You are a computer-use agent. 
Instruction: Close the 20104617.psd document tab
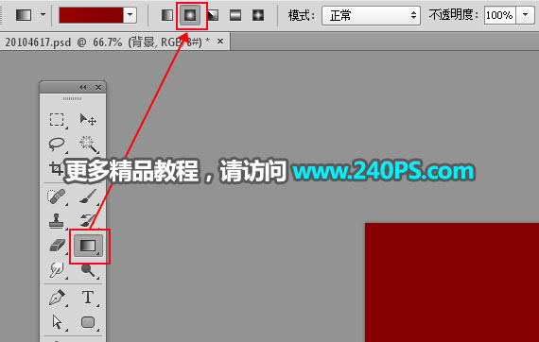(220, 42)
